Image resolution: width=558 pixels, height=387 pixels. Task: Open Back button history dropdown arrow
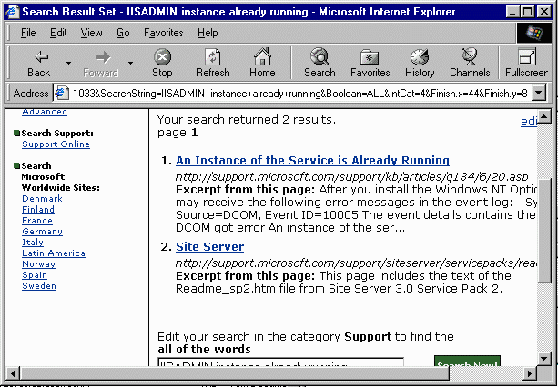(66, 63)
